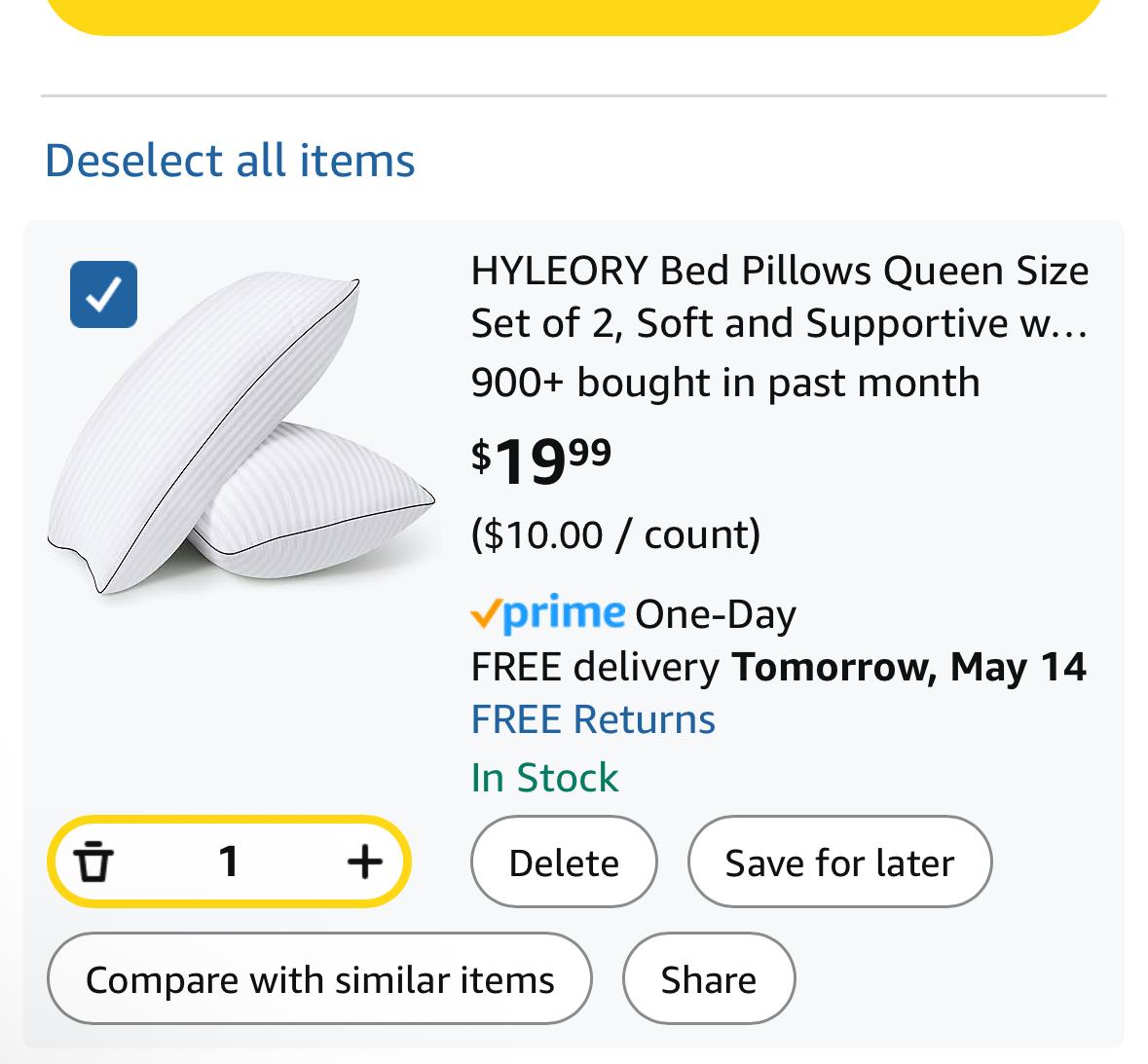Click the One-Day shipping label

[x=716, y=614]
